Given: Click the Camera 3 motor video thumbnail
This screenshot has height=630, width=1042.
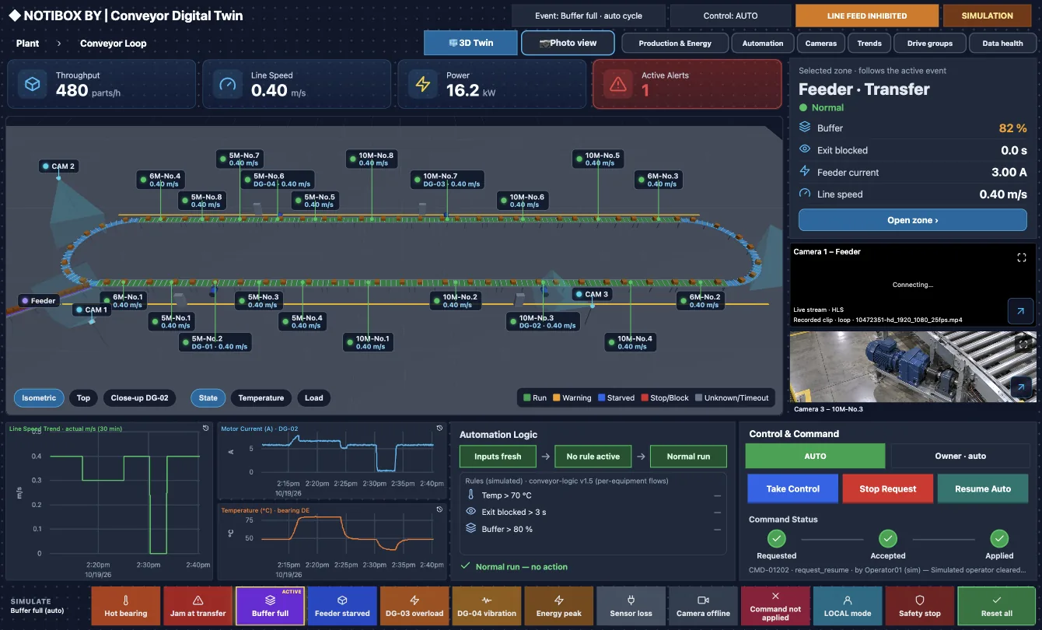Looking at the screenshot, I should 913,367.
